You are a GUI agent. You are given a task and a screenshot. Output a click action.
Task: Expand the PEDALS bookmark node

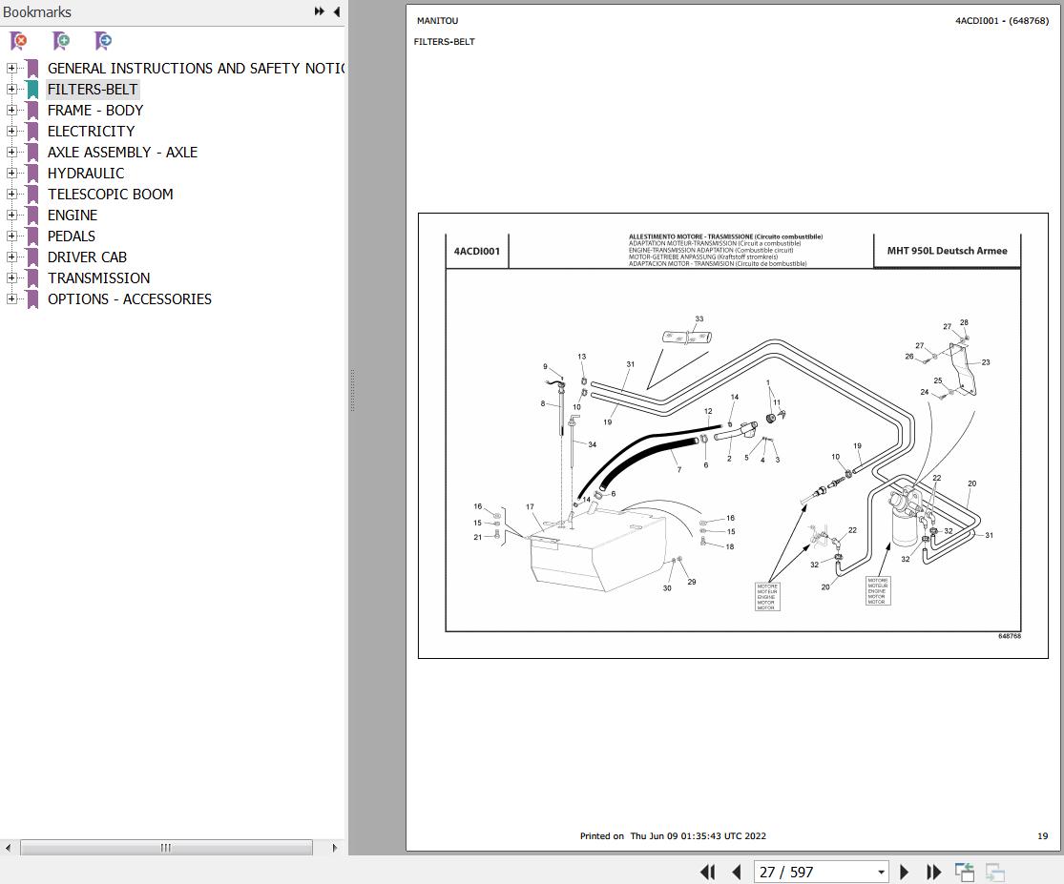[11, 236]
